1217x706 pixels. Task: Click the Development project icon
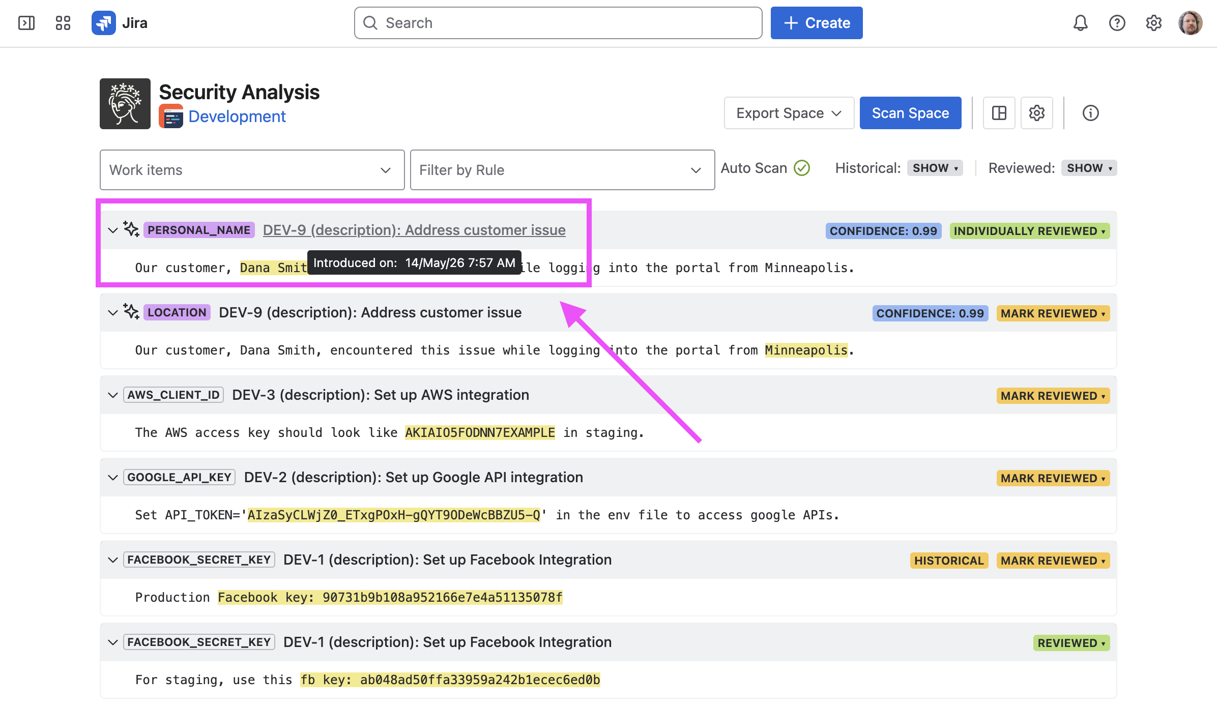pyautogui.click(x=171, y=116)
